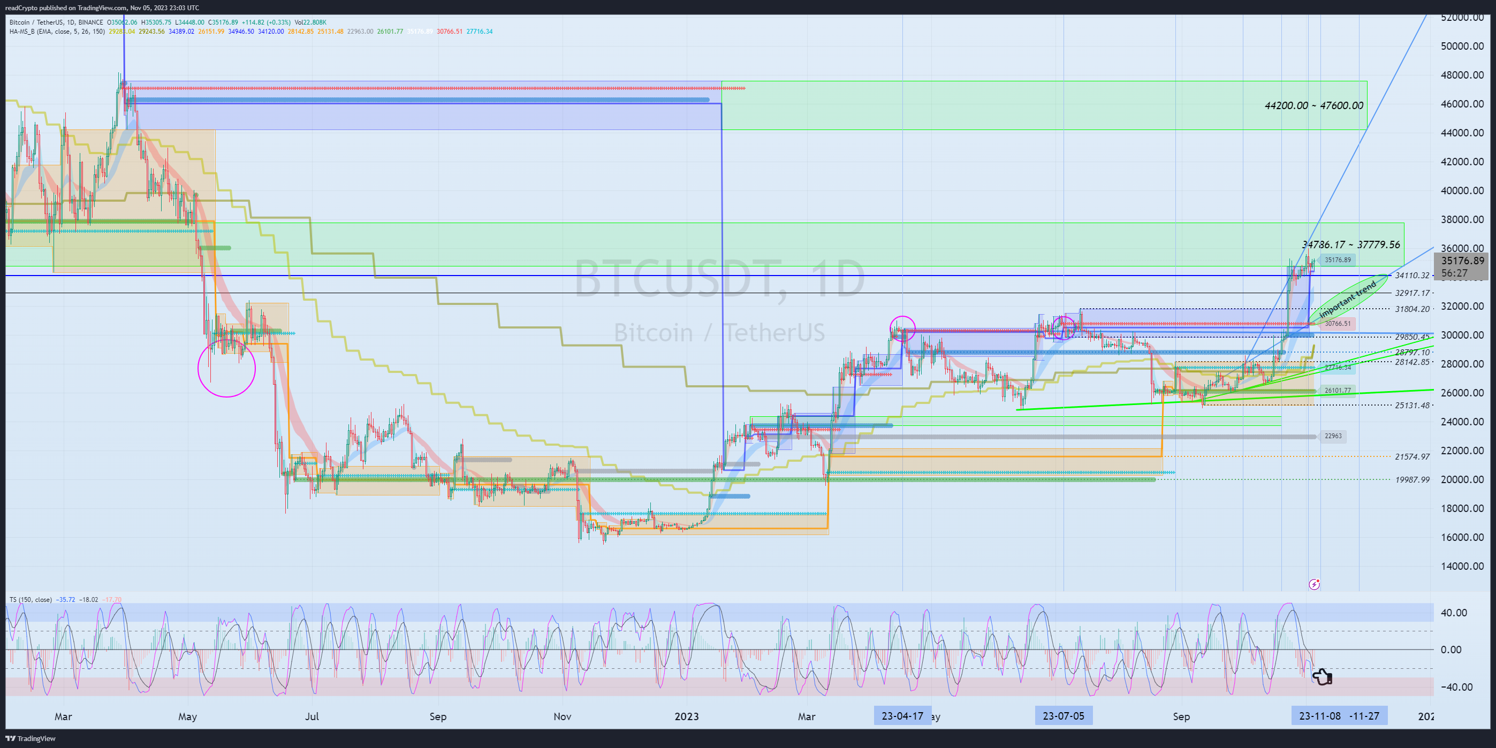This screenshot has height=748, width=1496.
Task: Click the green 26101.77 price tag on the chart
Action: [x=1337, y=390]
